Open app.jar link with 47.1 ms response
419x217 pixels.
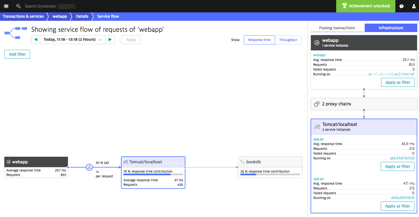tap(319, 179)
